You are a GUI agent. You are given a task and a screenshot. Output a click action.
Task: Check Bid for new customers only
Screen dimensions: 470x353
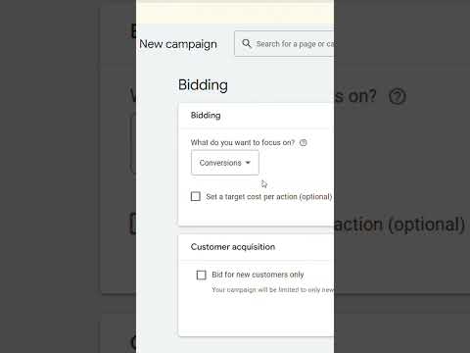[x=202, y=275]
